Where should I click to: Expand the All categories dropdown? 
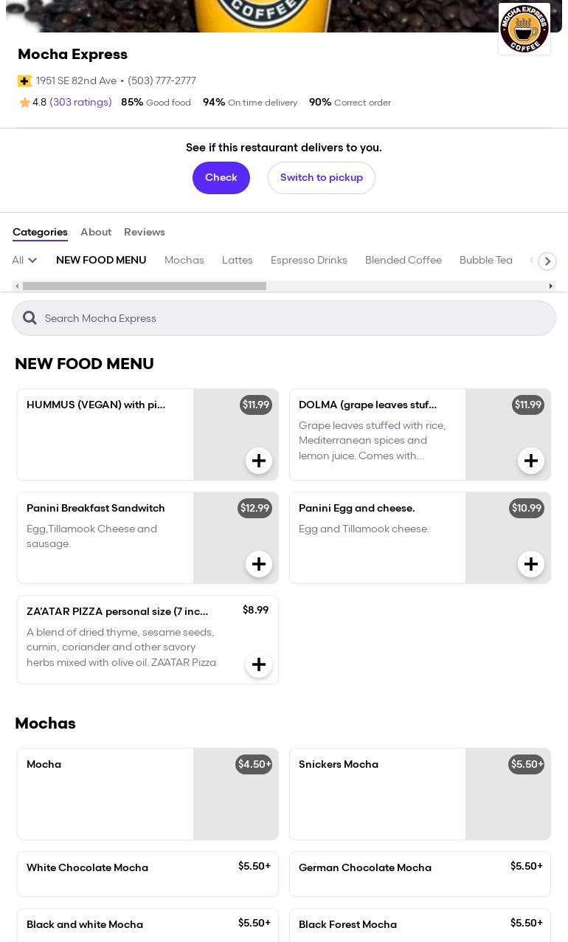24,261
